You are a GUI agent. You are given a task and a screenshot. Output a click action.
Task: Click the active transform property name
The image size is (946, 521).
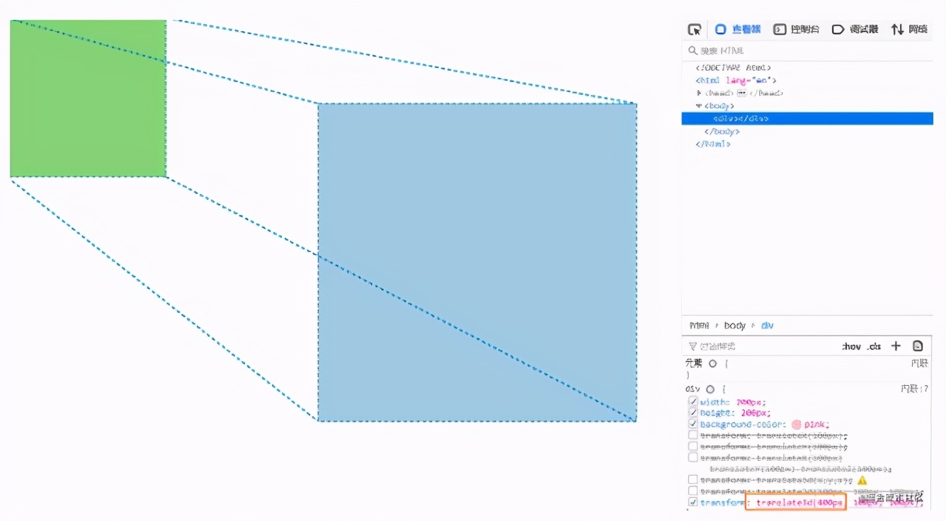[x=722, y=503]
